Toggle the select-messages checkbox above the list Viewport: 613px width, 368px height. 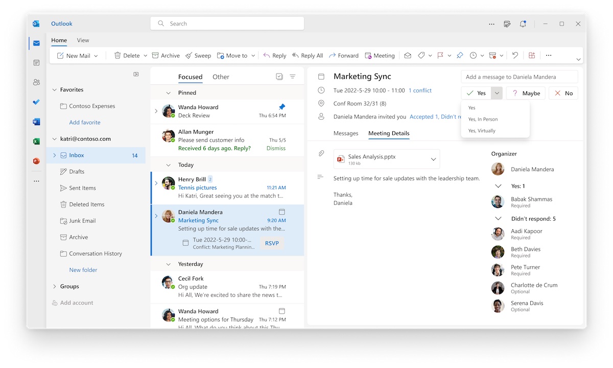tap(279, 76)
